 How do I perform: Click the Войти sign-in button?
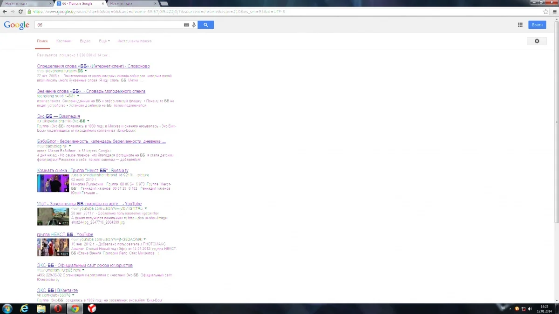click(x=537, y=25)
